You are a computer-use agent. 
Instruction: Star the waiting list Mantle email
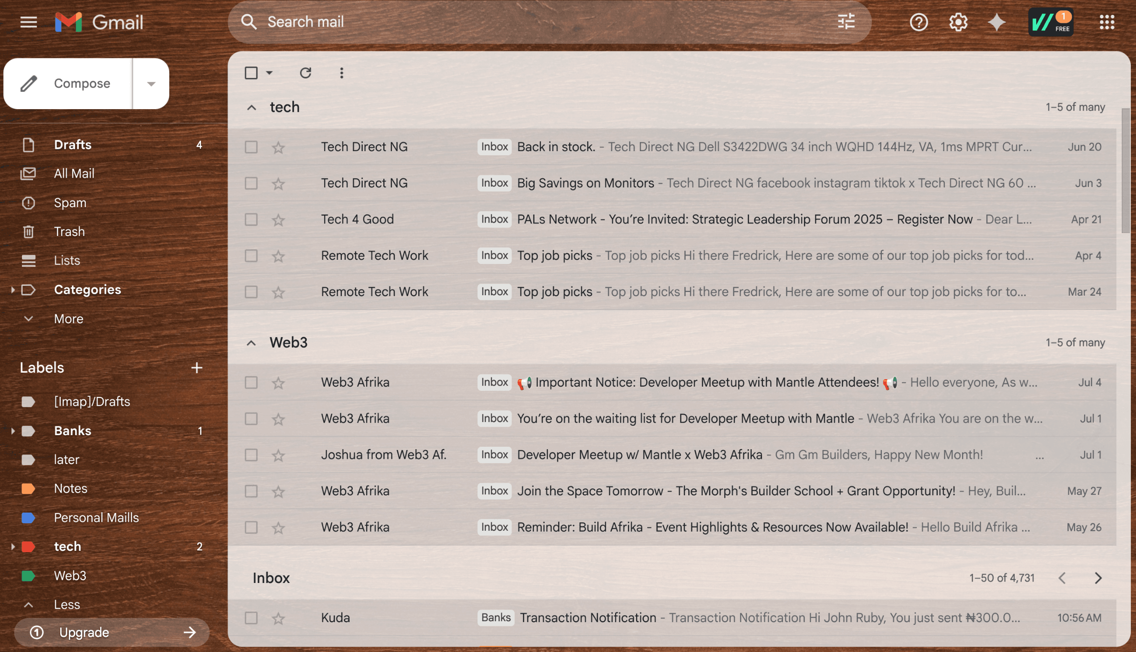tap(278, 419)
